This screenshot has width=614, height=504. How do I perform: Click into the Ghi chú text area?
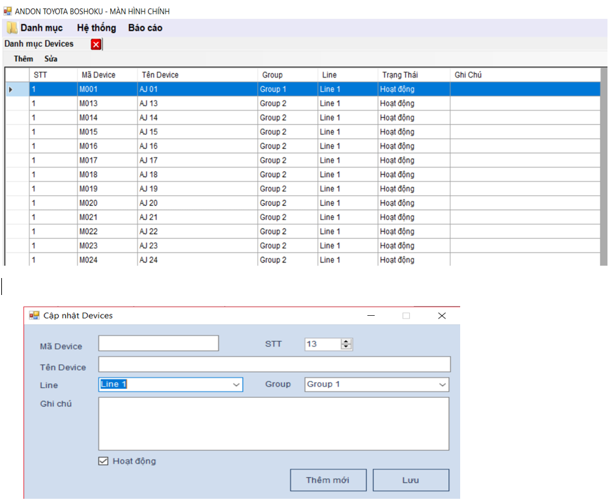coord(274,423)
